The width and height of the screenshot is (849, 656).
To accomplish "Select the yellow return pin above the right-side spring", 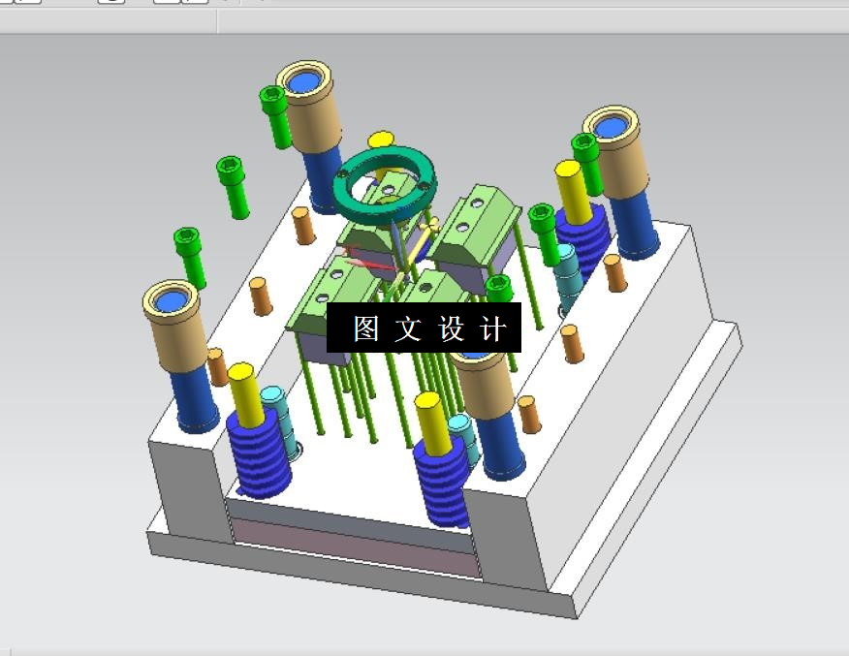I will 574,192.
